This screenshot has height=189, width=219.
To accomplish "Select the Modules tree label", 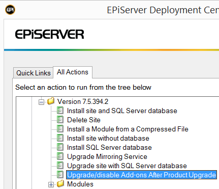I will pos(80,184).
